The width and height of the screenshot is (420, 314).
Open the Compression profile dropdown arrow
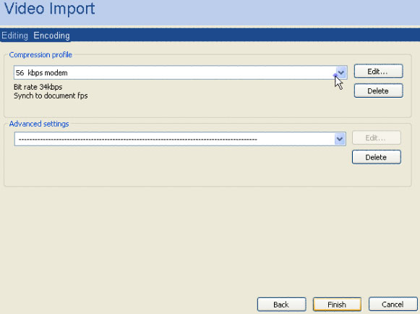[340, 72]
